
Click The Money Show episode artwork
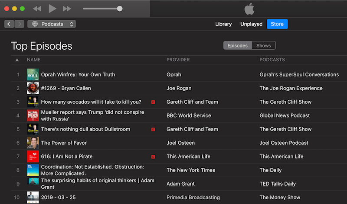33,198
